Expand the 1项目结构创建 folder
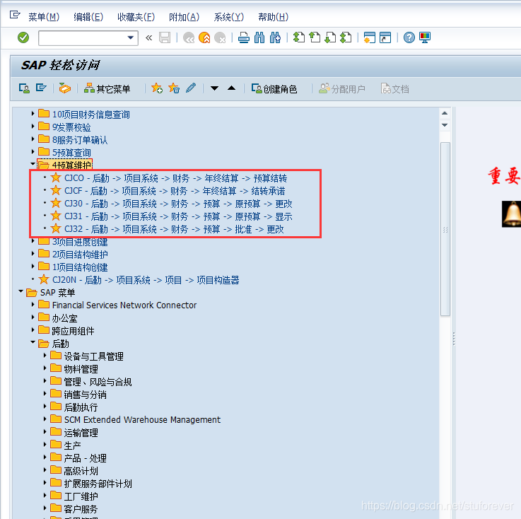The width and height of the screenshot is (521, 519). click(x=33, y=267)
